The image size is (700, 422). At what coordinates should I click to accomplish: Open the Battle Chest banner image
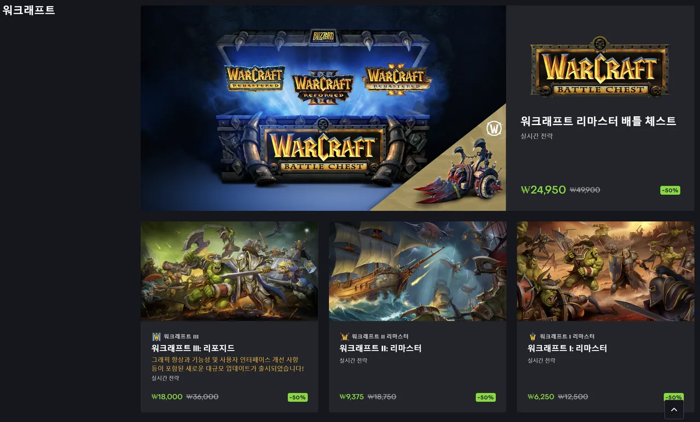(323, 108)
